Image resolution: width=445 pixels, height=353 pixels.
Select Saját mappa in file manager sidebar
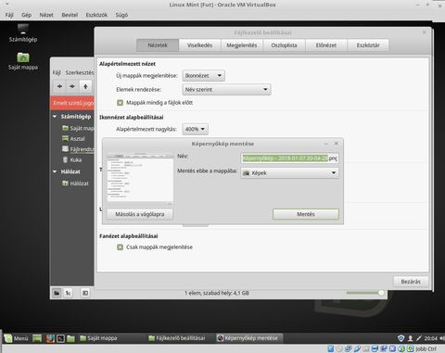point(78,128)
